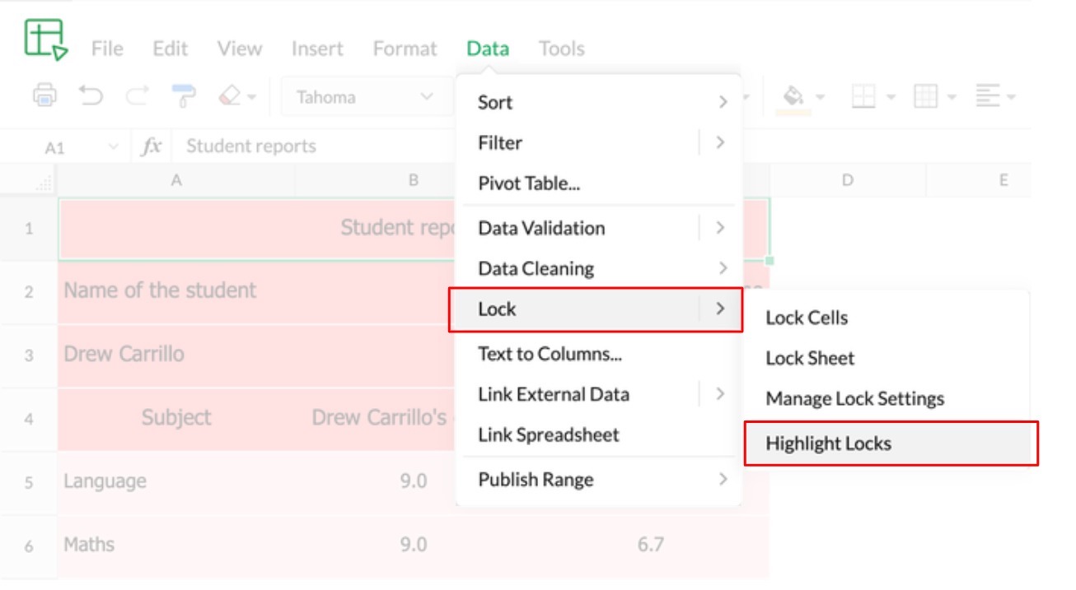The height and width of the screenshot is (590, 1076).
Task: Open the Format menu
Action: pos(405,49)
